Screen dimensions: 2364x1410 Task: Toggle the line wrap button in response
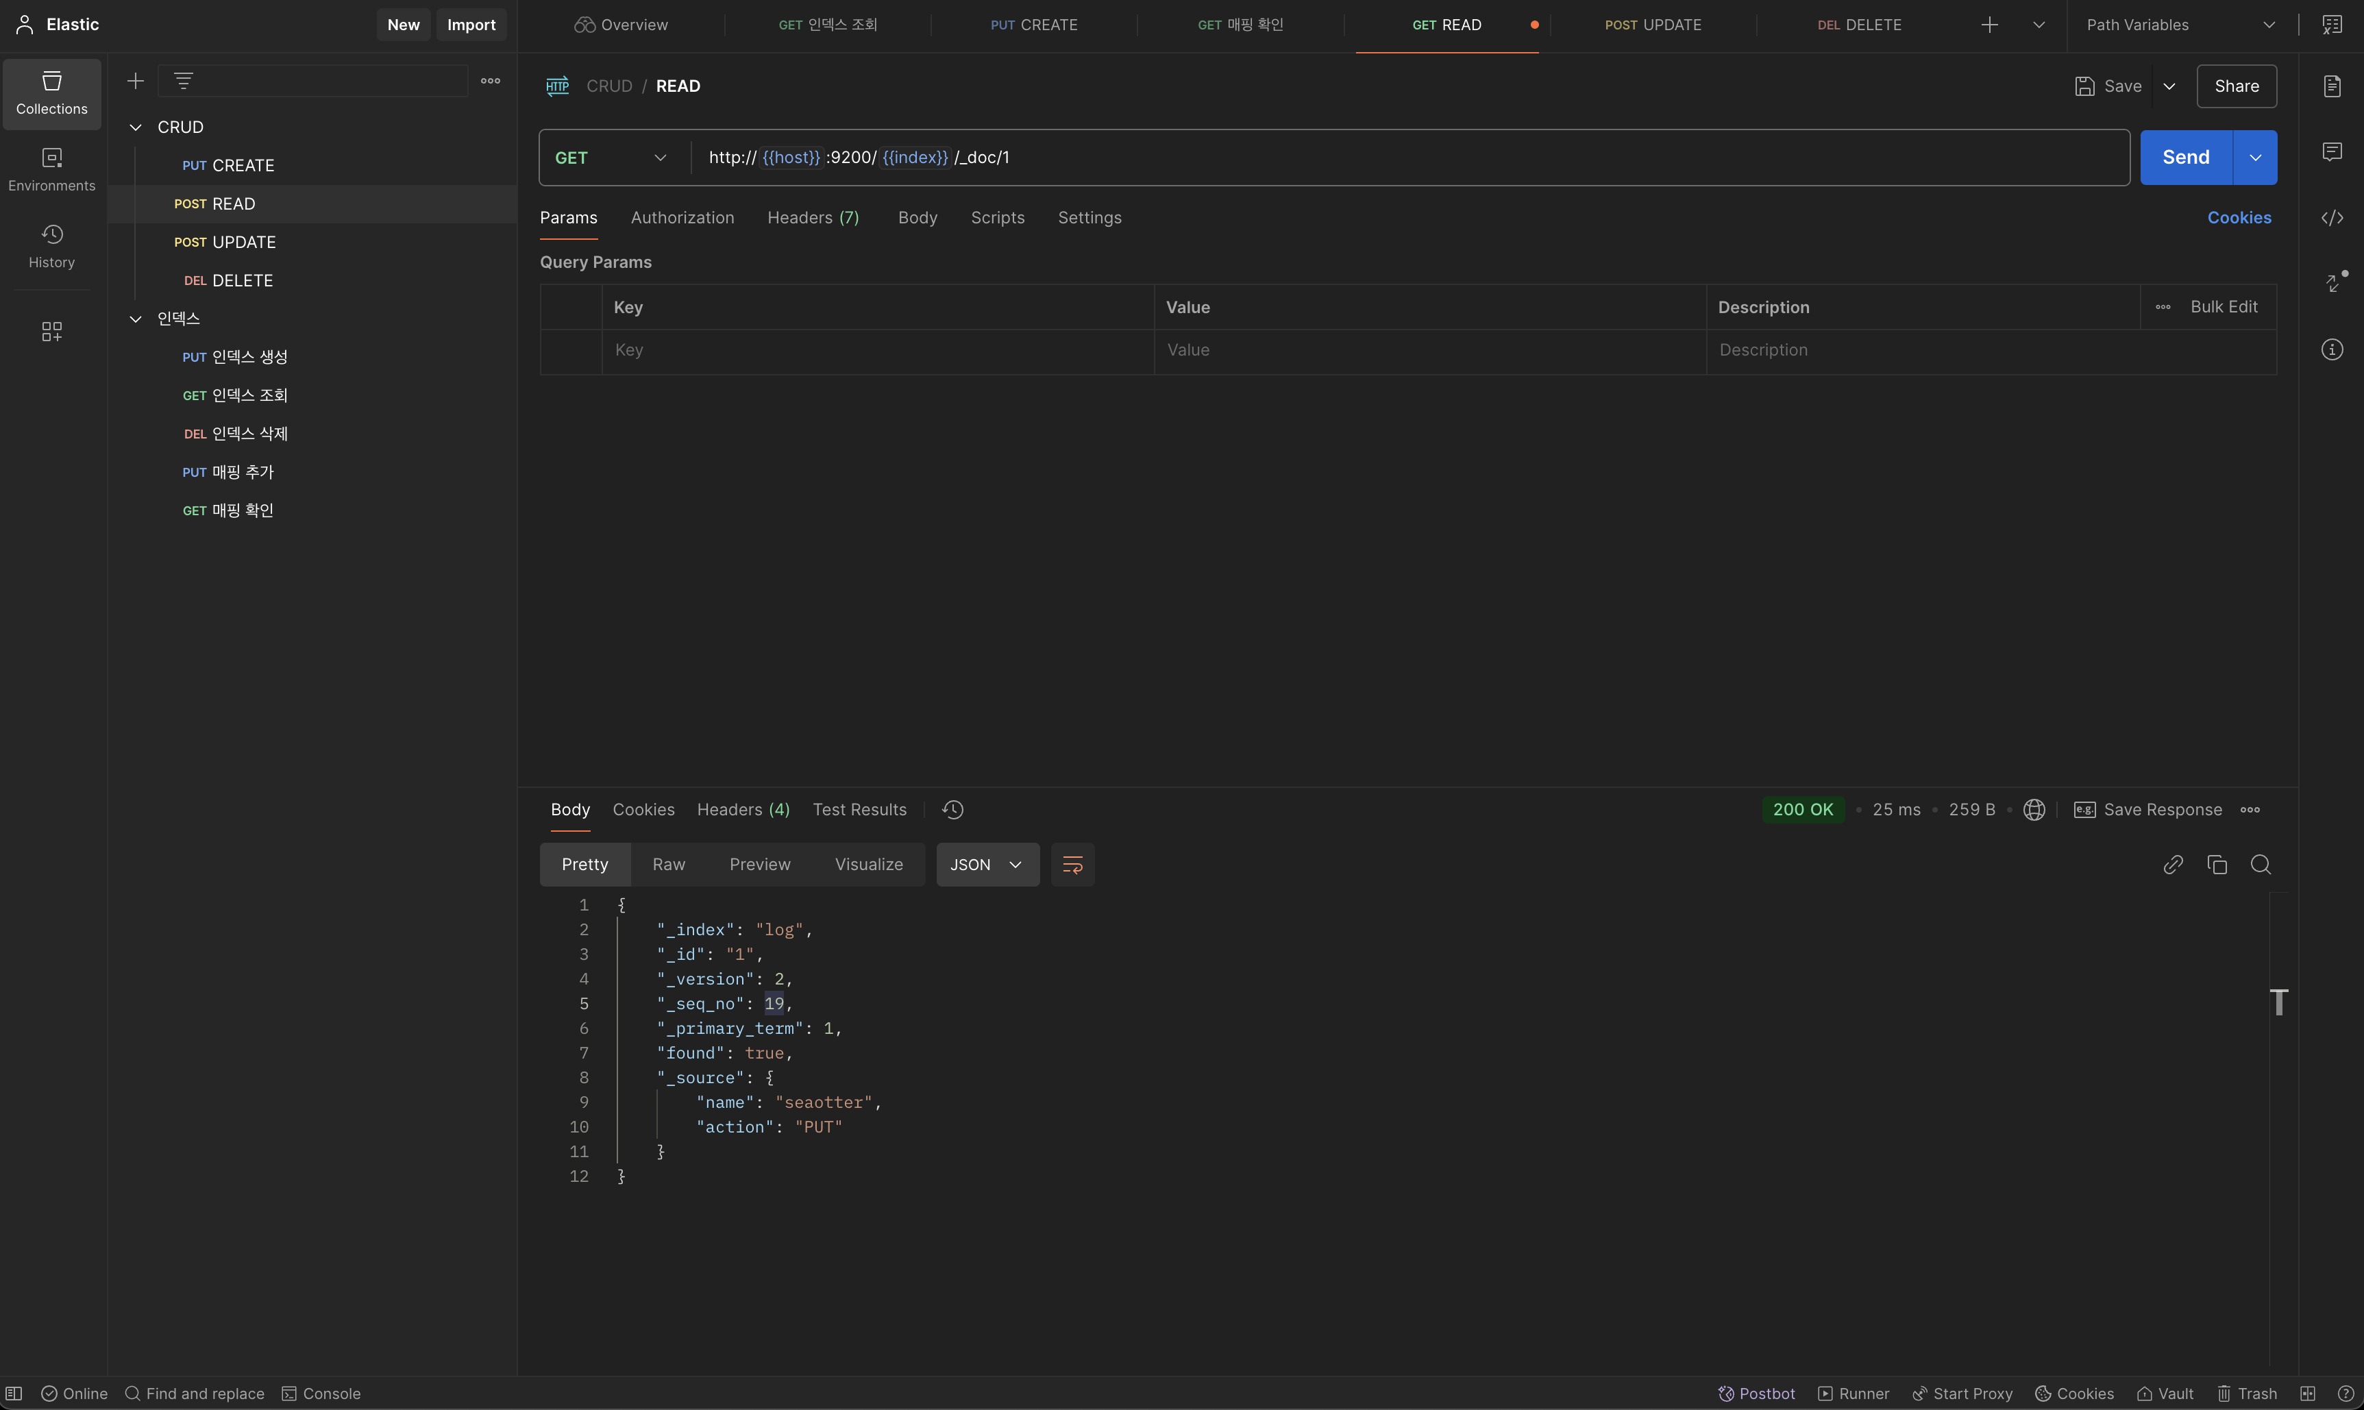tap(1072, 865)
